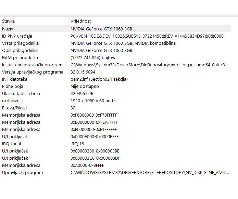Select the ID PNP uređaja row
The width and height of the screenshot is (238, 199).
(17, 36)
